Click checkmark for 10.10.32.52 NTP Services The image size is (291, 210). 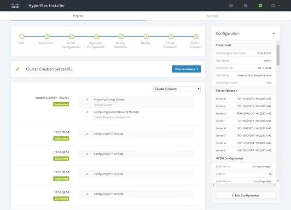coord(87,154)
